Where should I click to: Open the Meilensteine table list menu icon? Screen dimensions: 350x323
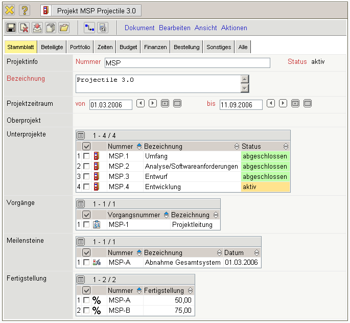[x=81, y=242]
